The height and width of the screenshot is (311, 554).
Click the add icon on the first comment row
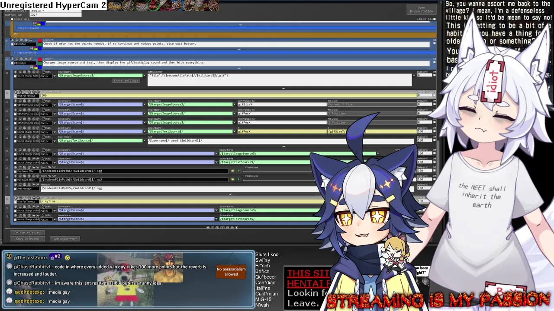[12, 40]
